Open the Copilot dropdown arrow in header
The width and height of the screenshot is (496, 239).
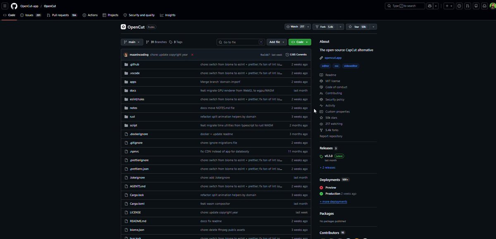436,6
